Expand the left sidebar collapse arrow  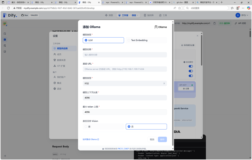[5, 156]
